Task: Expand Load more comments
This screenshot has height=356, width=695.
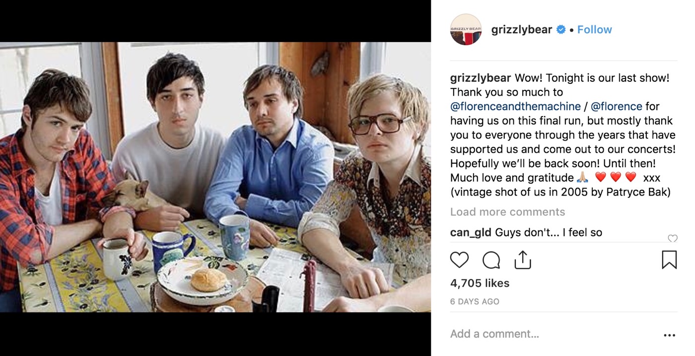Action: pyautogui.click(x=507, y=212)
